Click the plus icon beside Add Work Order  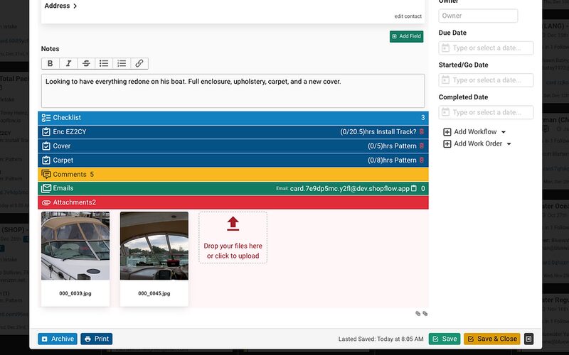tap(447, 144)
